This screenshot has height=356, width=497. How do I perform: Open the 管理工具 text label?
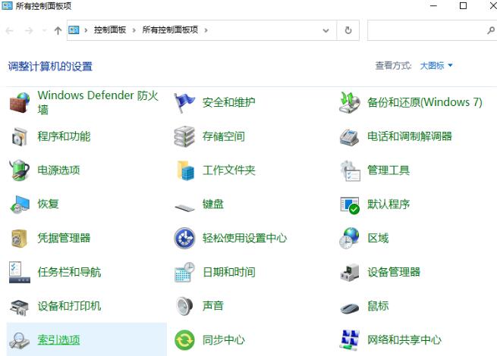[x=388, y=170]
